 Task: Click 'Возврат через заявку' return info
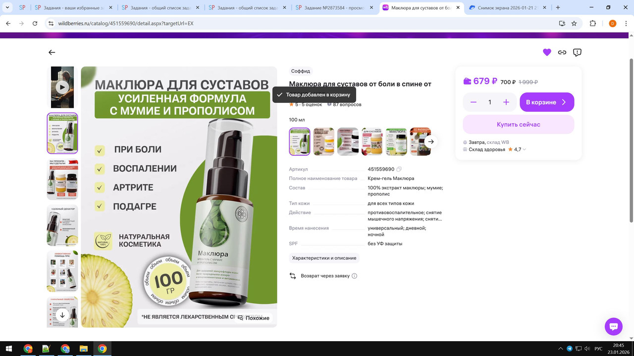(325, 276)
